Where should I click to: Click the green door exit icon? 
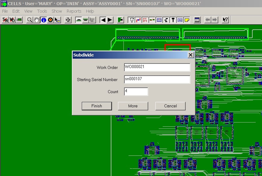[120, 20]
